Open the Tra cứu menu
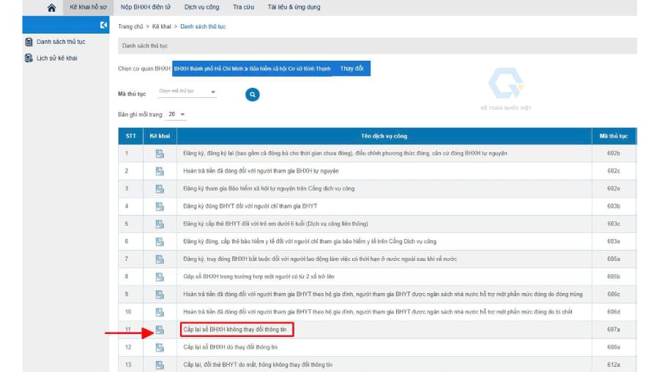 pyautogui.click(x=243, y=7)
